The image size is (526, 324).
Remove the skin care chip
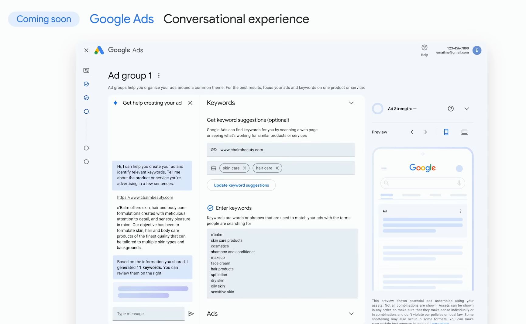(x=245, y=168)
